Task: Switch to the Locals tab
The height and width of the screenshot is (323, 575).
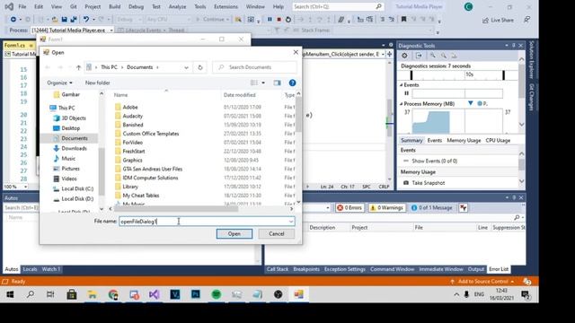Action: 30,269
